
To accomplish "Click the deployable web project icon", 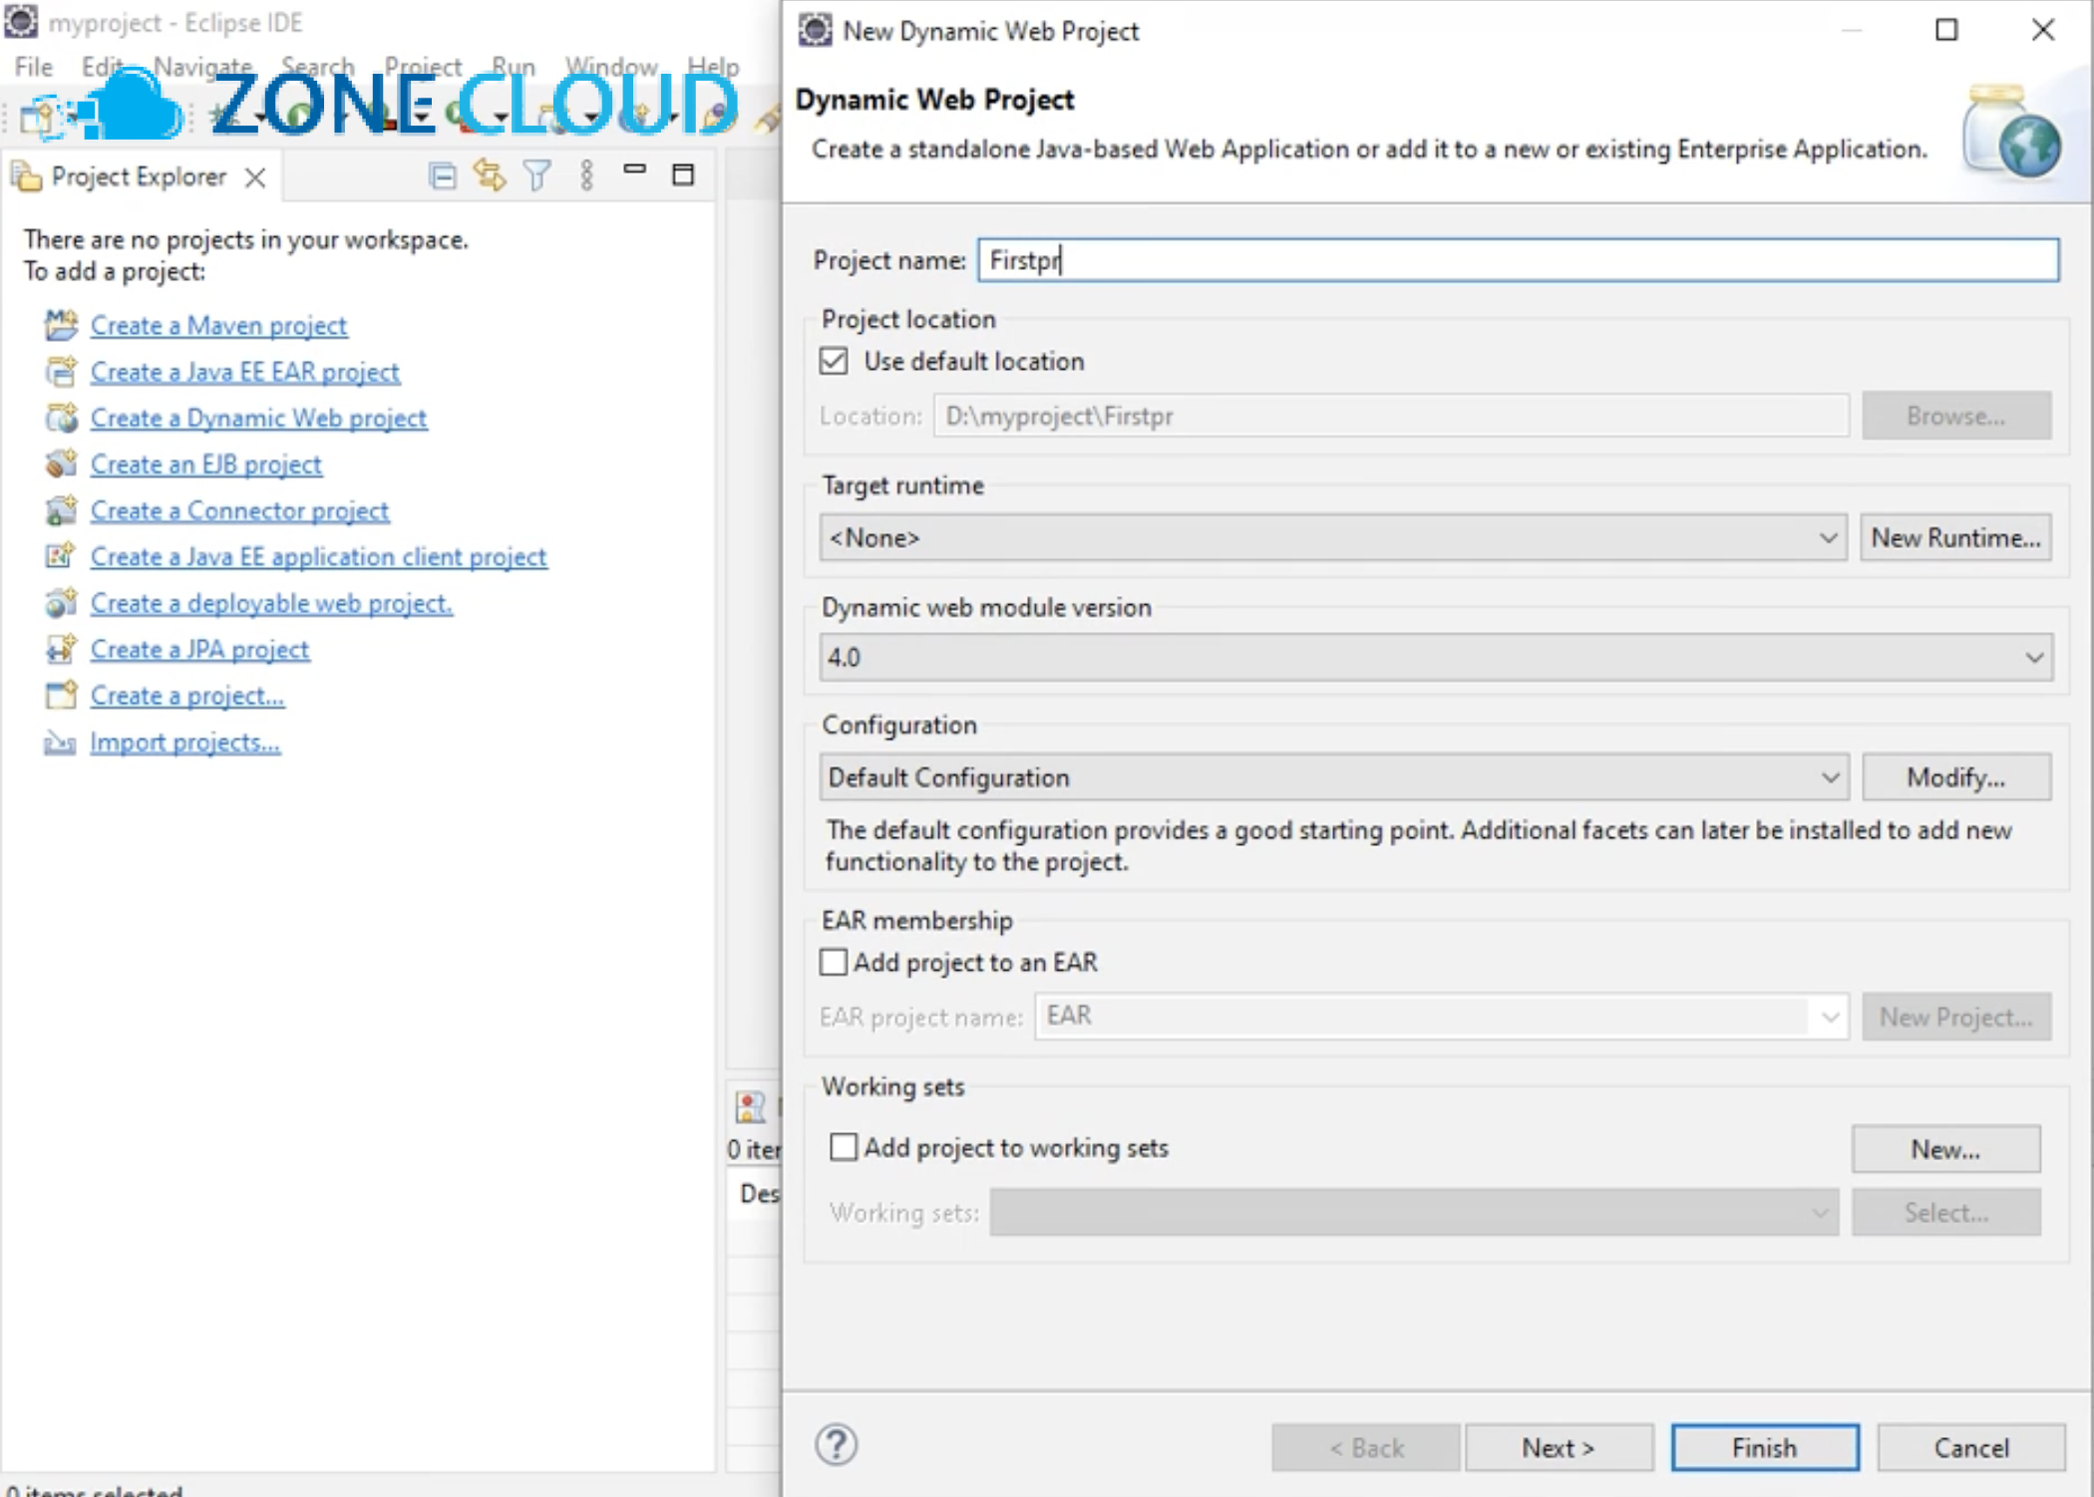I will 61,603.
